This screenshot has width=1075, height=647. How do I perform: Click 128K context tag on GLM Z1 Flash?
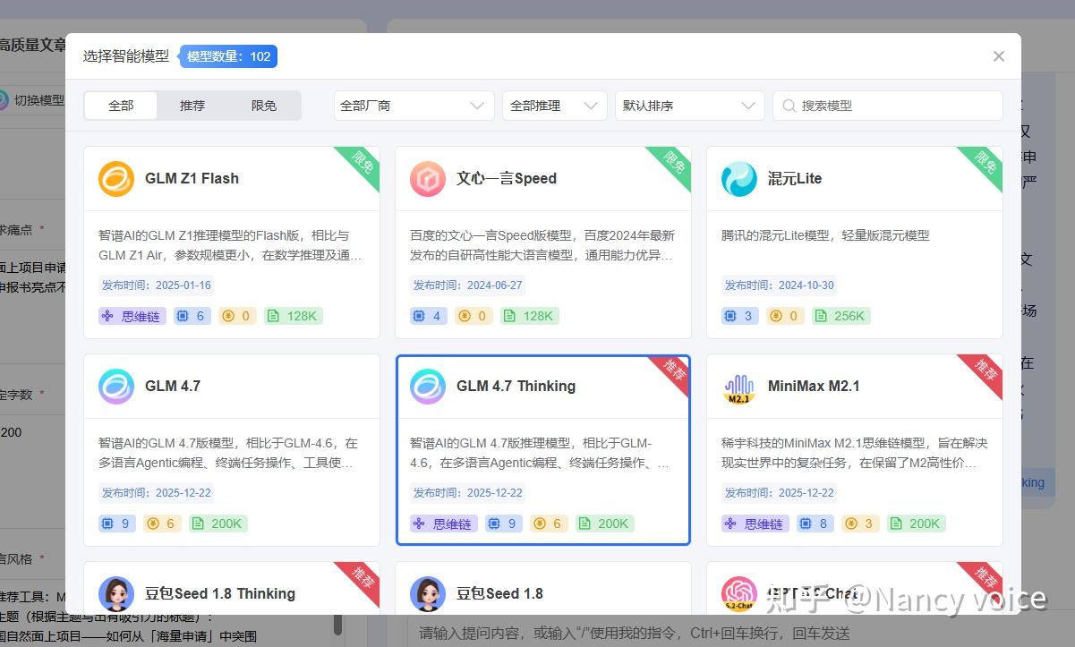pos(294,316)
